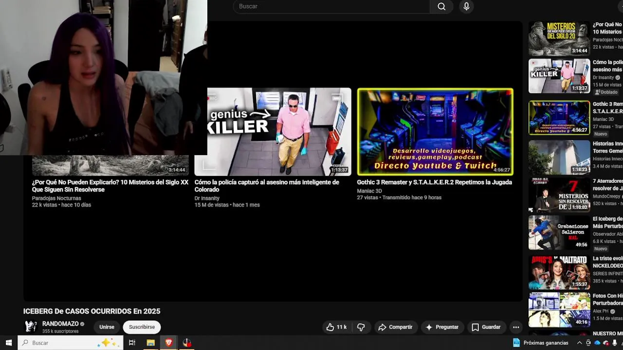Screen dimensions: 623x350
Task: Open Maniac 3D channel under end-screen video
Action: 369,191
